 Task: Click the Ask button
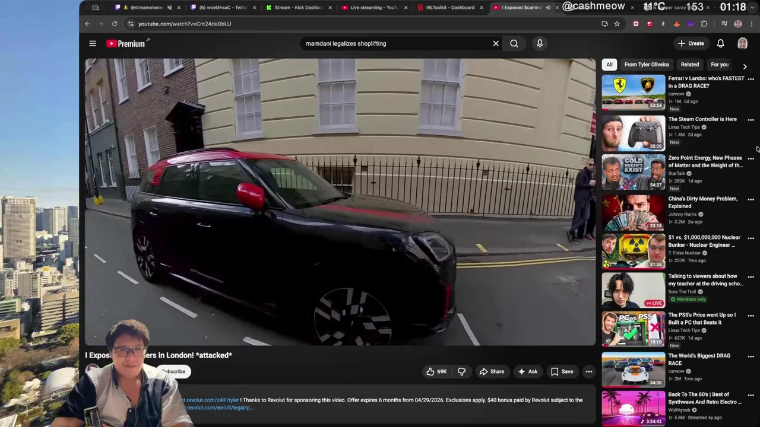528,372
